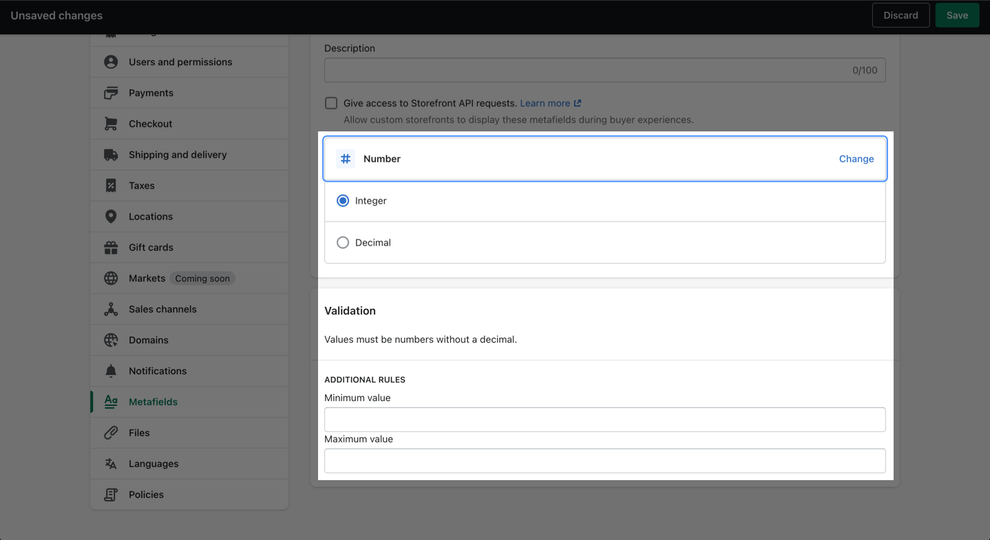
Task: Open Shipping and delivery settings
Action: [189, 155]
